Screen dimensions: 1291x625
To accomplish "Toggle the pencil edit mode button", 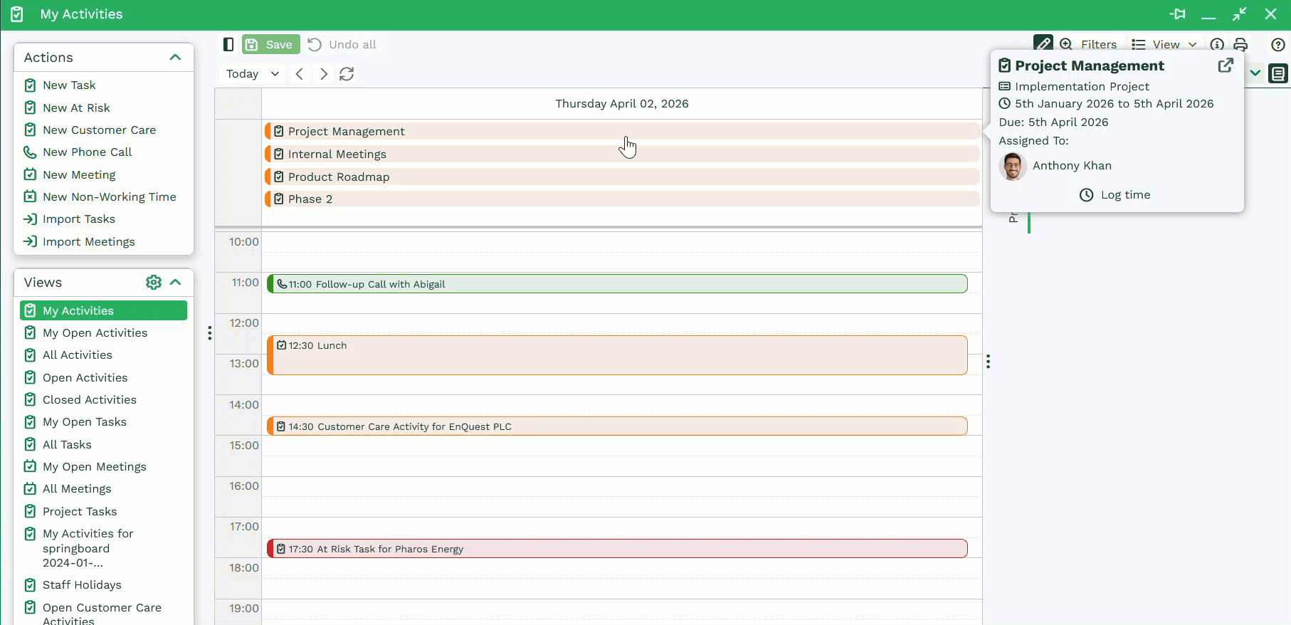I will [x=1043, y=43].
